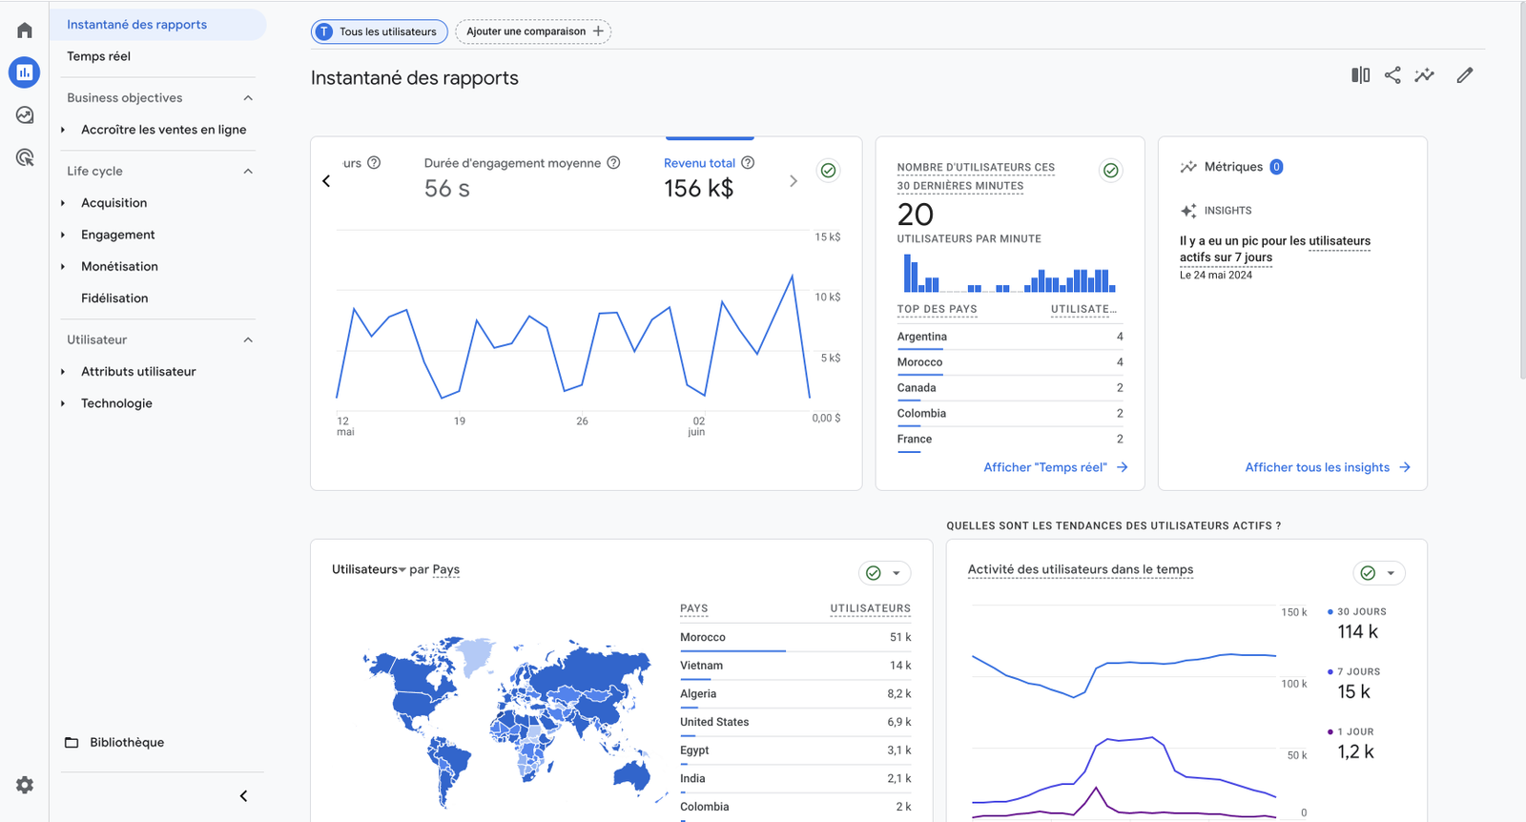Click the T avatar in Tous les utilisateurs
This screenshot has height=822, width=1526.
[324, 31]
